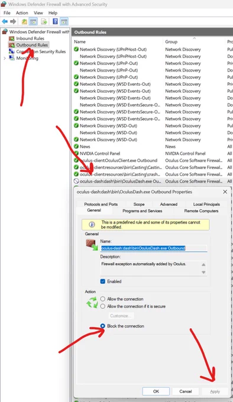The image size is (233, 402).
Task: Click the Windows Defender Firewall root node icon
Action: [5, 31]
